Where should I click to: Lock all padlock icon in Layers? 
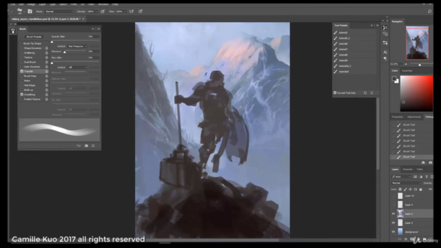pos(421,189)
